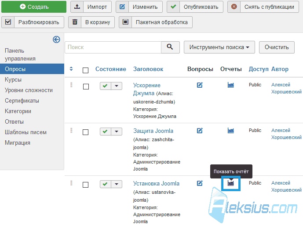The height and width of the screenshot is (228, 303).
Task: Open author Алексей Хорошевский in Ускорение row
Action: [x=286, y=88]
